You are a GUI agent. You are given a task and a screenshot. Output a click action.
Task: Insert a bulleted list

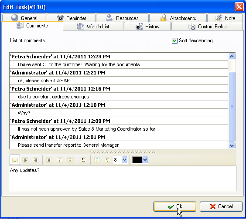tap(84, 160)
